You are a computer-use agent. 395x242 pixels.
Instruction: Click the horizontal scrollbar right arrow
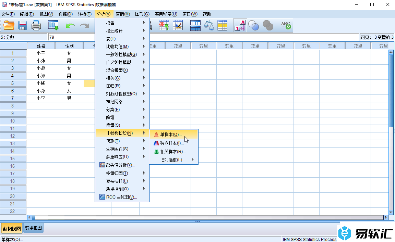[x=386, y=217]
